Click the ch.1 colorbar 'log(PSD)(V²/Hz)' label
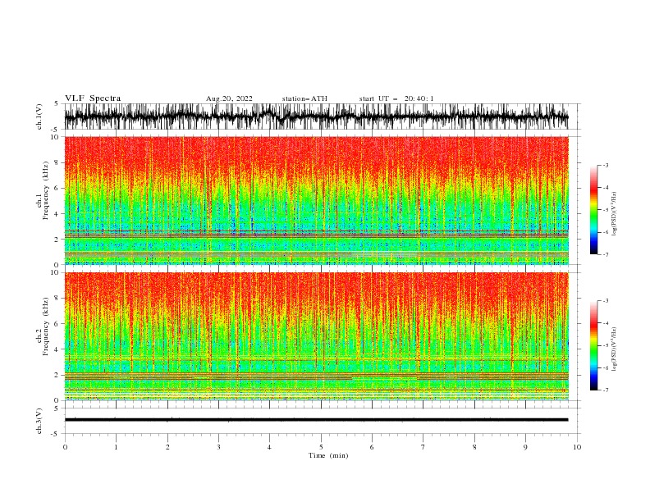 pos(614,214)
